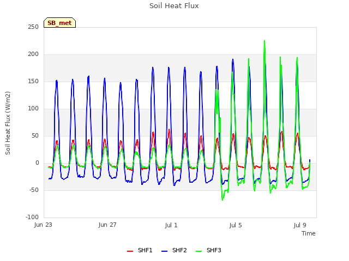Click the 250 y-axis tick label
This screenshot has height=261, width=349.
[x=33, y=27]
